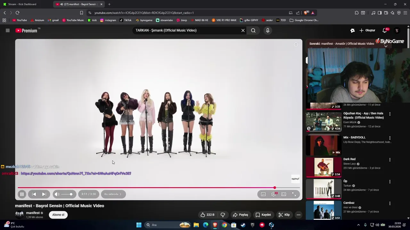Click the sparkle icon next to Oluştur
The width and height of the screenshot is (410, 230).
click(x=352, y=30)
